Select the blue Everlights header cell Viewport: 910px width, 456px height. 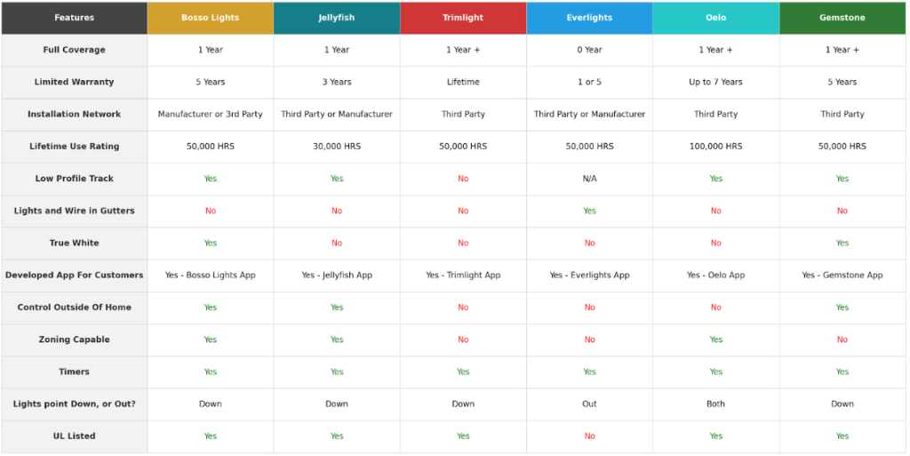coord(589,18)
